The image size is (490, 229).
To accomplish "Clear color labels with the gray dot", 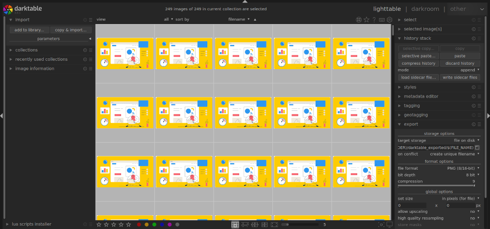I will click(x=177, y=224).
